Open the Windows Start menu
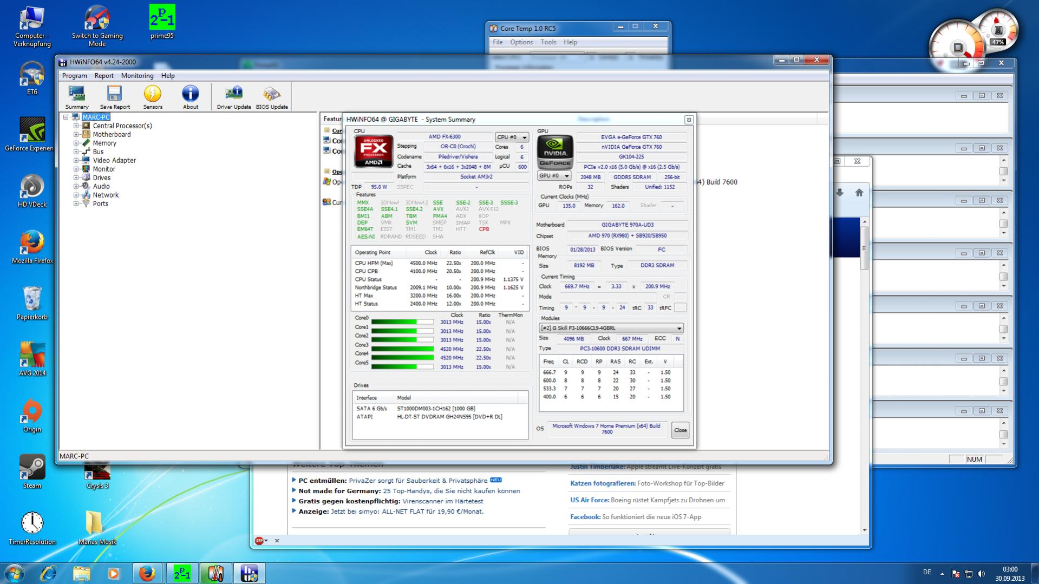Viewport: 1039px width, 584px height. [x=14, y=573]
